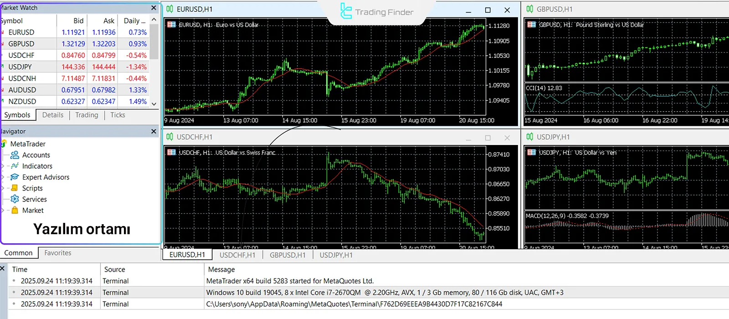Expand the Expert Advisors tree node
Viewport: 729px width, 319px height.
(3, 177)
